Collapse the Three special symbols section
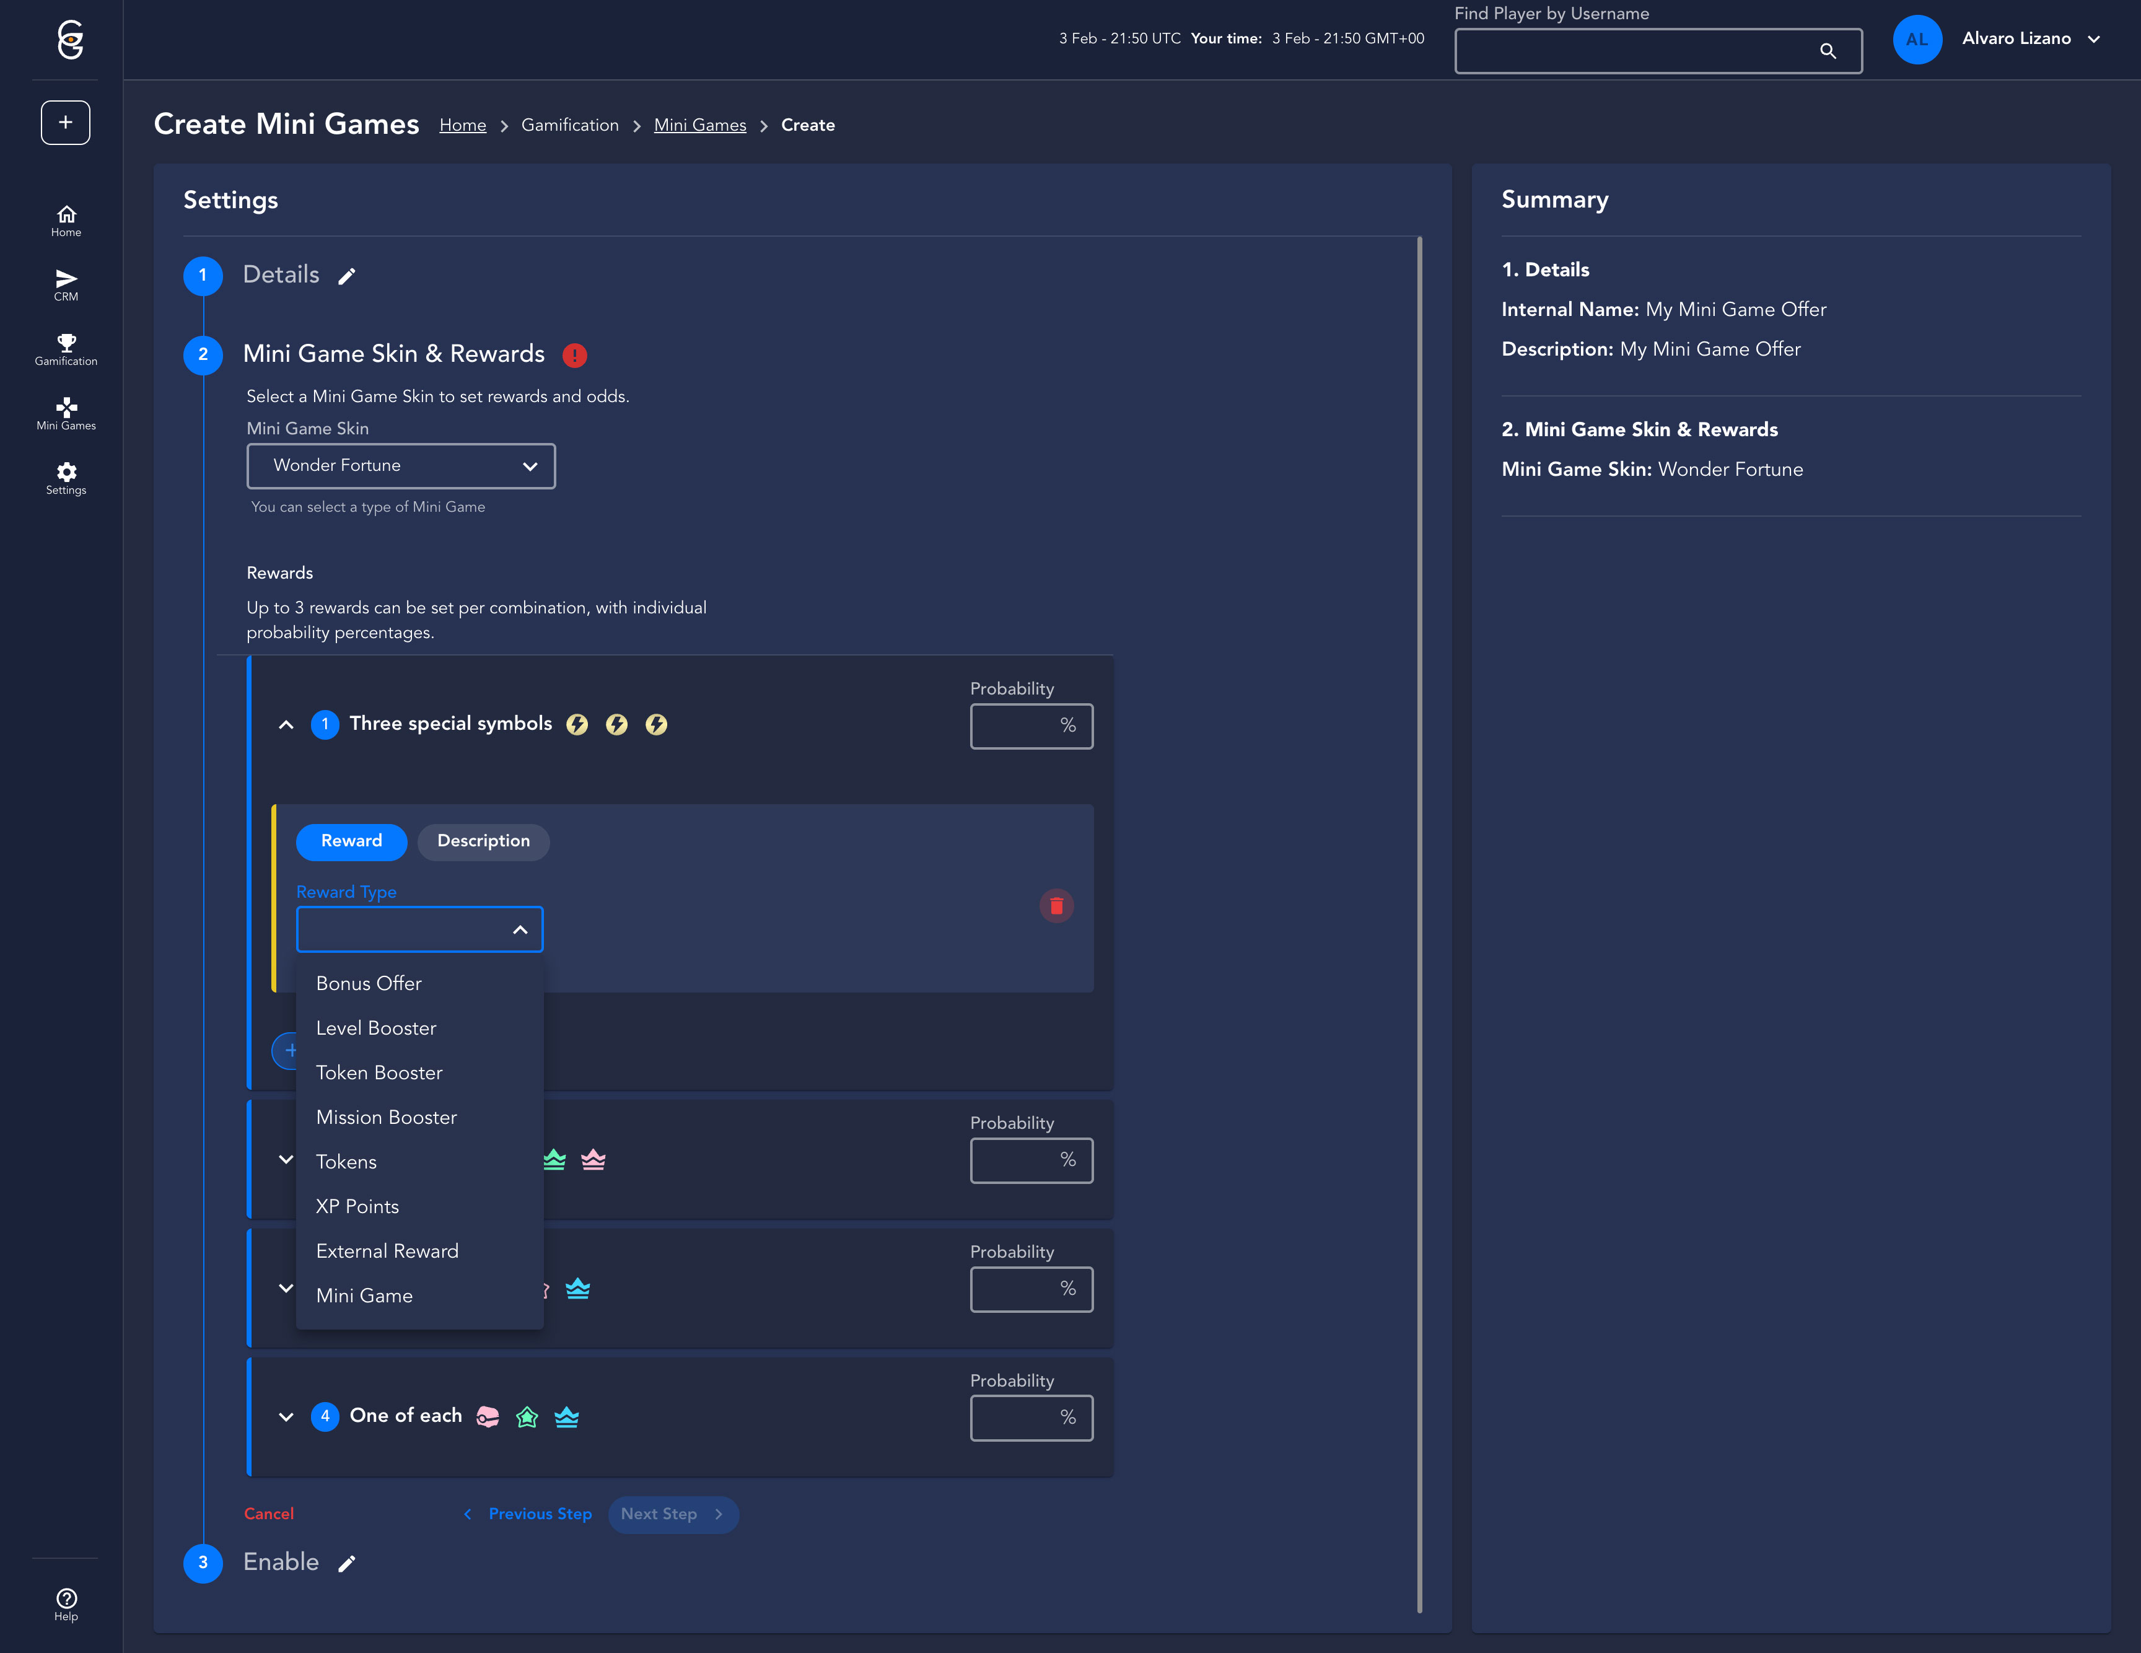 click(286, 724)
